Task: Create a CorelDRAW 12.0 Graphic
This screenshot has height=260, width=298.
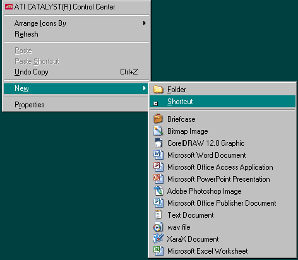Action: pos(223,143)
